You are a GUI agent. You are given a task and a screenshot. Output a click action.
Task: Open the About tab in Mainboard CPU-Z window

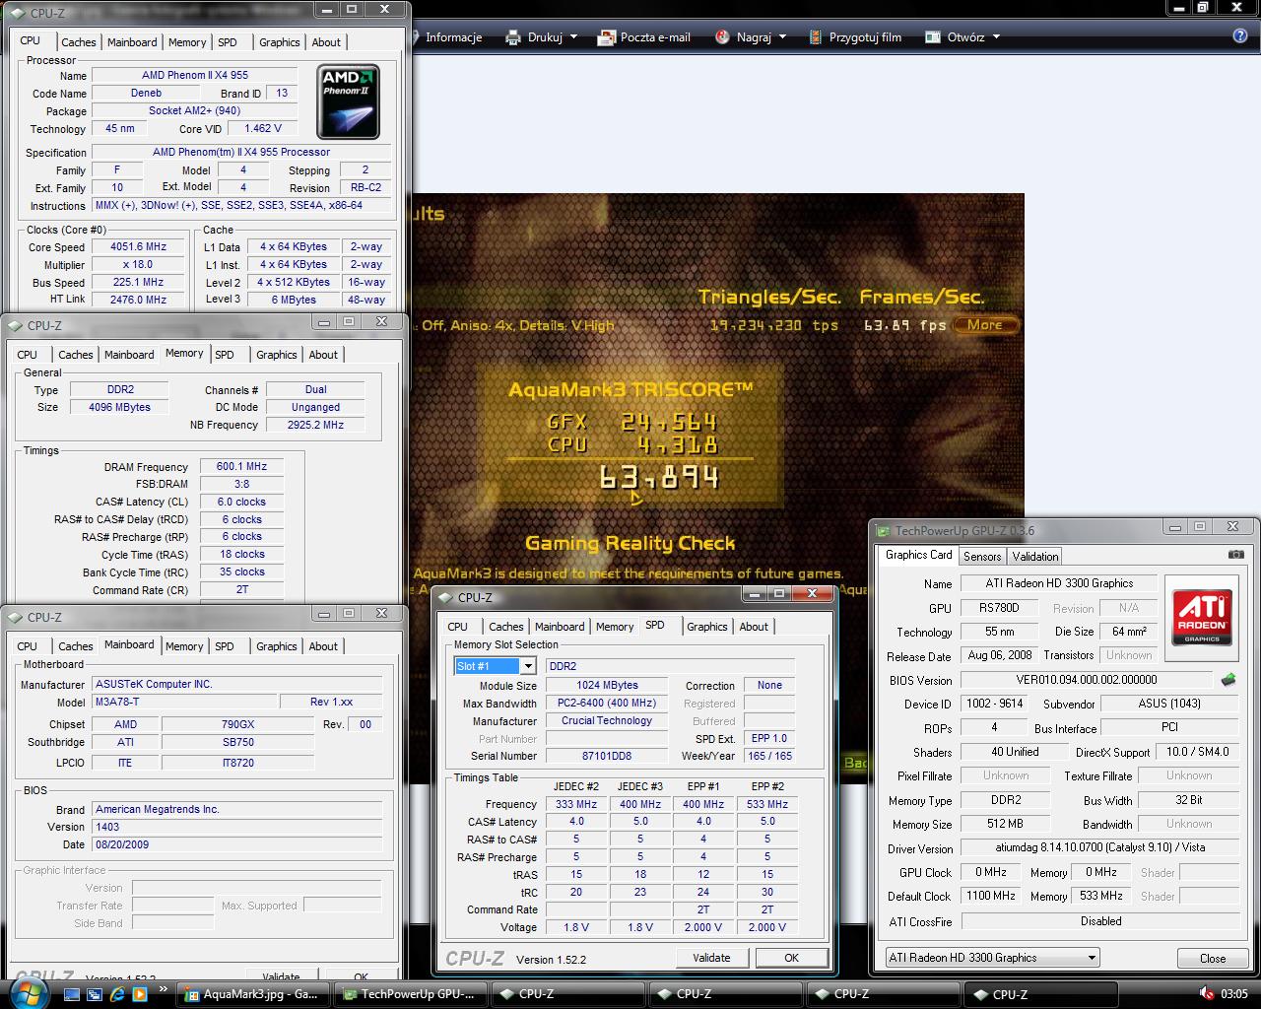point(323,646)
